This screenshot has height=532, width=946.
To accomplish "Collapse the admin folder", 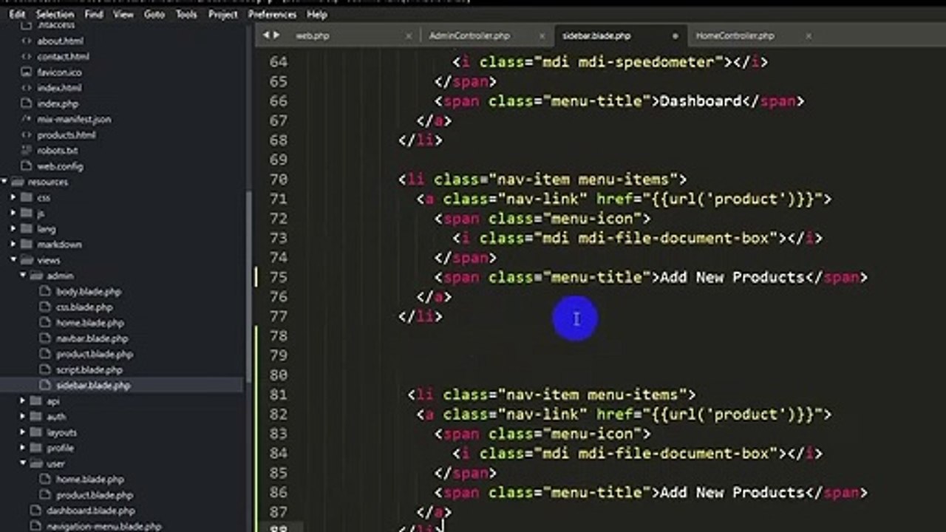I will tap(23, 276).
